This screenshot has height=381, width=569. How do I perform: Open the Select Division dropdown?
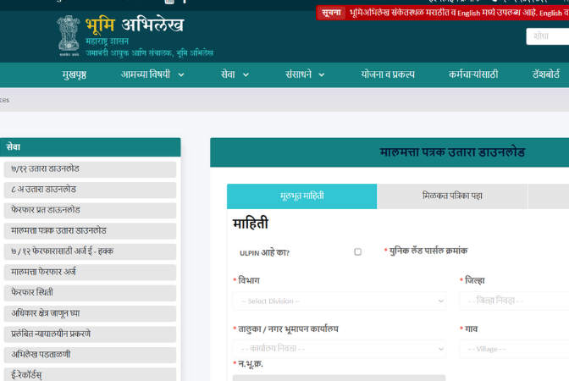coord(339,301)
